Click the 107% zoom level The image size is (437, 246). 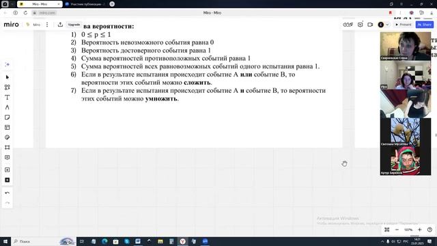pos(408,230)
